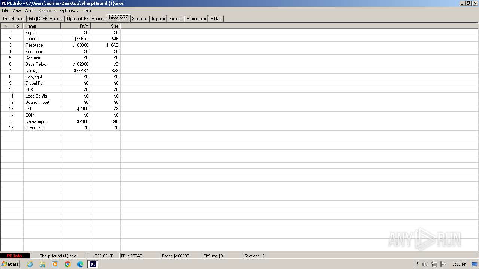The width and height of the screenshot is (479, 269).
Task: Click the PE Info status bar label
Action: click(x=15, y=256)
